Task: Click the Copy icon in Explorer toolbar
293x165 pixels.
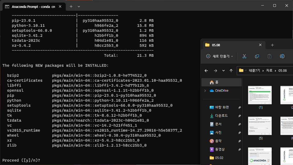Action: coord(257,56)
